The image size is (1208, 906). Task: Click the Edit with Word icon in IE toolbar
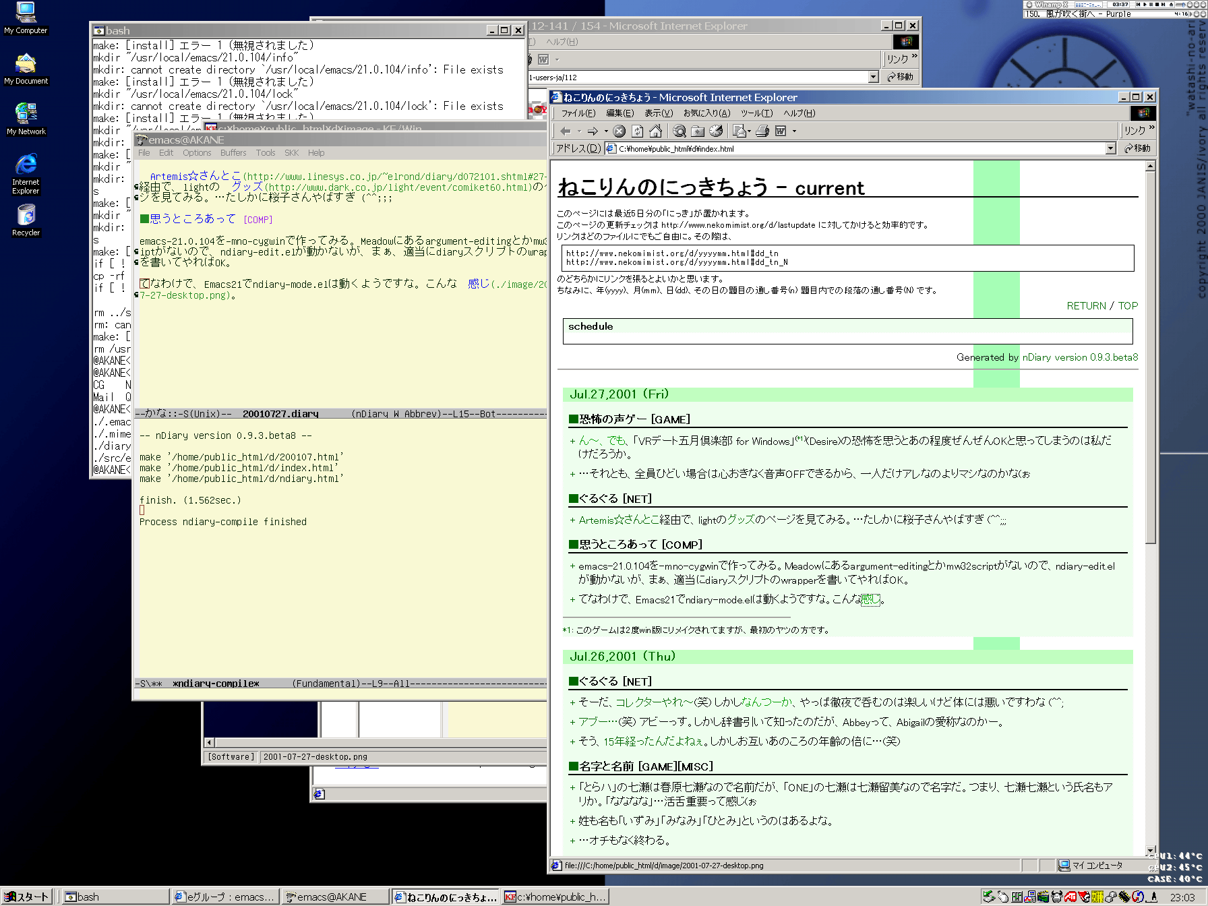[781, 131]
